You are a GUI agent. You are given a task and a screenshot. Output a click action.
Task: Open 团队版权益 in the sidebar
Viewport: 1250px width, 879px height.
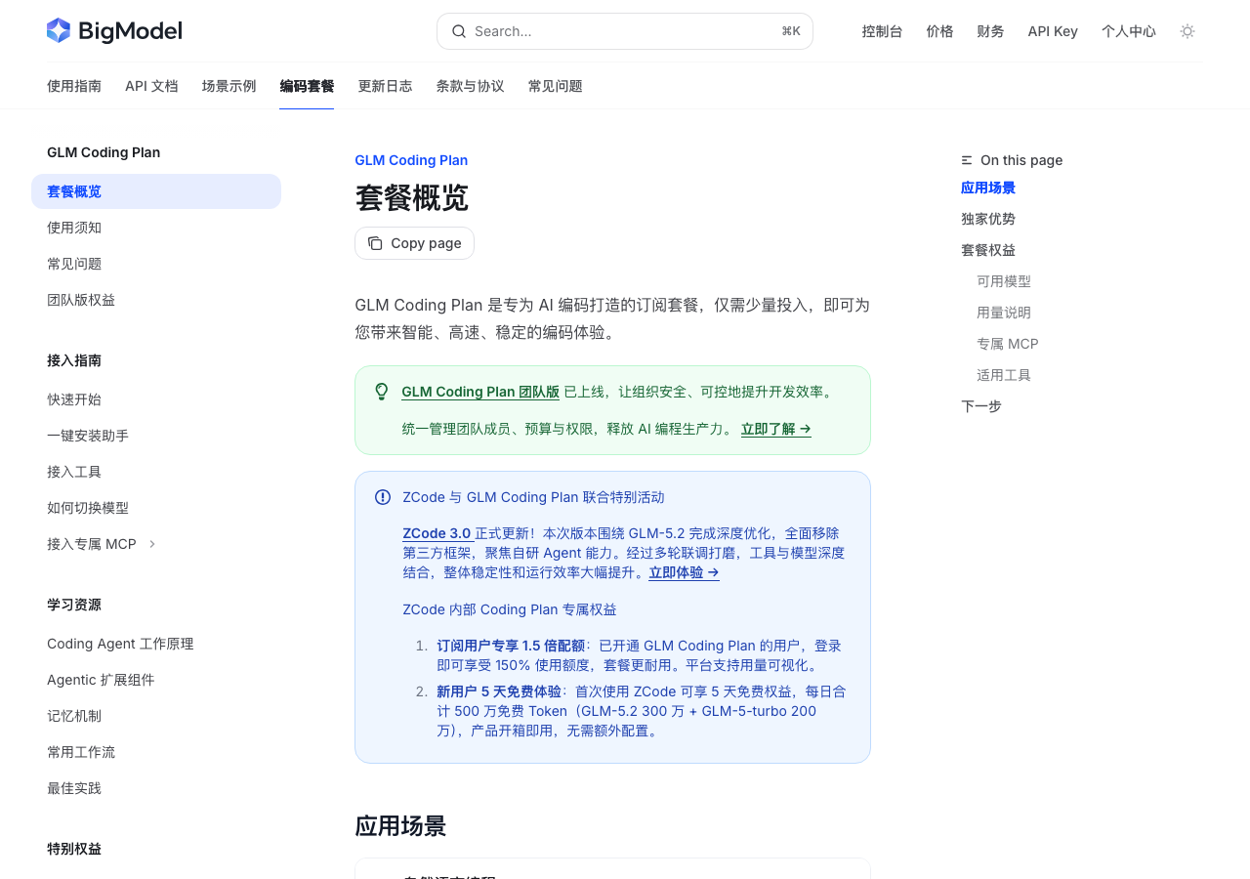[156, 300]
